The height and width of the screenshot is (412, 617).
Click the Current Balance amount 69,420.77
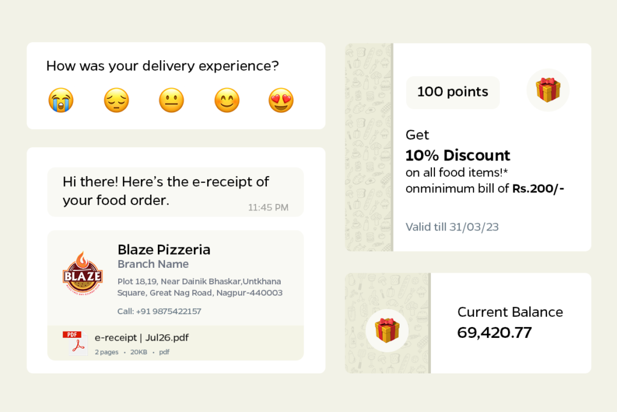click(495, 332)
